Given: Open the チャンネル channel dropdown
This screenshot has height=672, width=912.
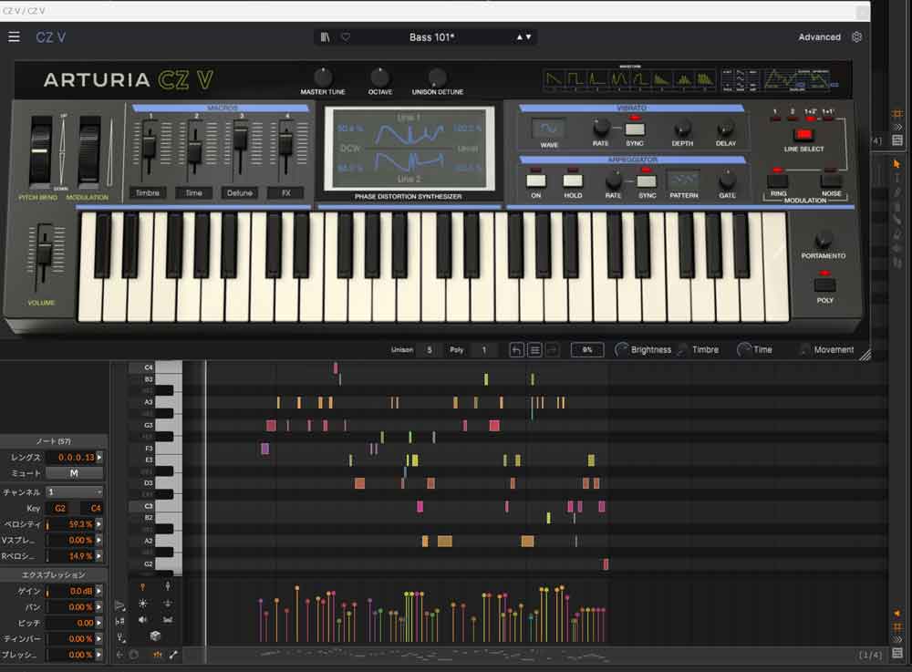Looking at the screenshot, I should (75, 492).
